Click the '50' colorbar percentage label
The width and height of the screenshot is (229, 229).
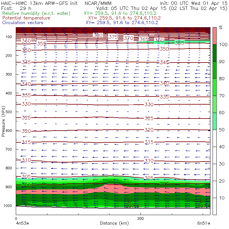222,130
